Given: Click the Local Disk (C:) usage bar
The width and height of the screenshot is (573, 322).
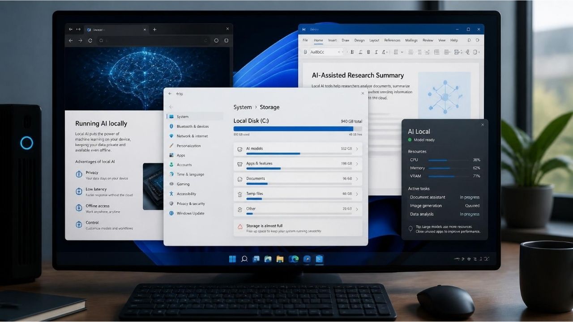Looking at the screenshot, I should click(x=298, y=129).
